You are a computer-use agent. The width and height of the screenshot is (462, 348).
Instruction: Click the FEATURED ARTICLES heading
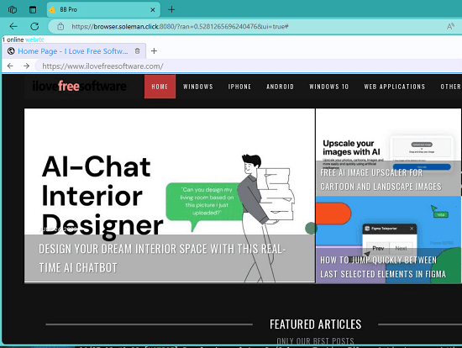[315, 324]
